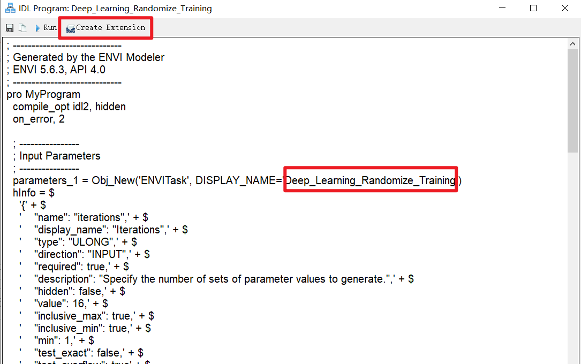Click the '"direction": "INPUT"' line
Viewport: 581px width, 364px height.
pyautogui.click(x=85, y=254)
